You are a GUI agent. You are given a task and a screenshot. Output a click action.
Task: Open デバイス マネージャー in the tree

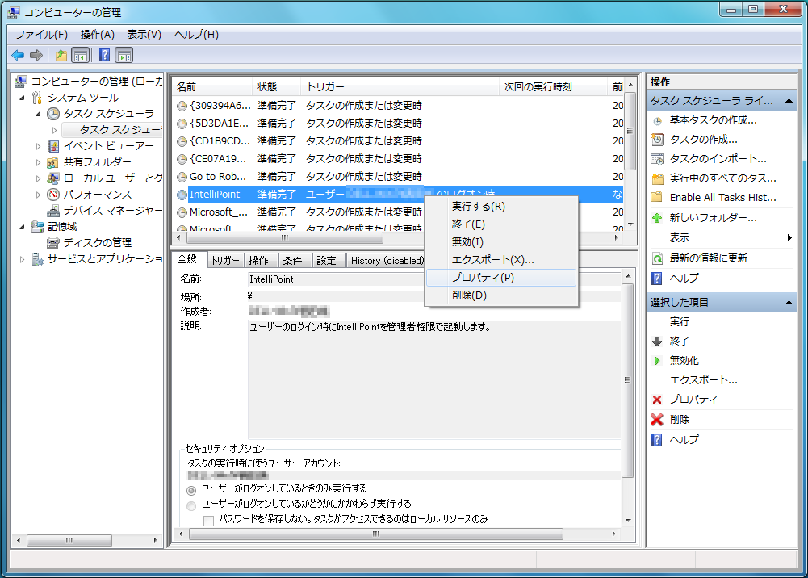112,210
